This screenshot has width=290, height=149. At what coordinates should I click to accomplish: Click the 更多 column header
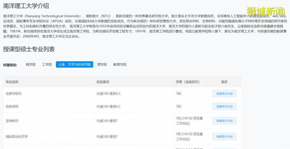(x=224, y=82)
